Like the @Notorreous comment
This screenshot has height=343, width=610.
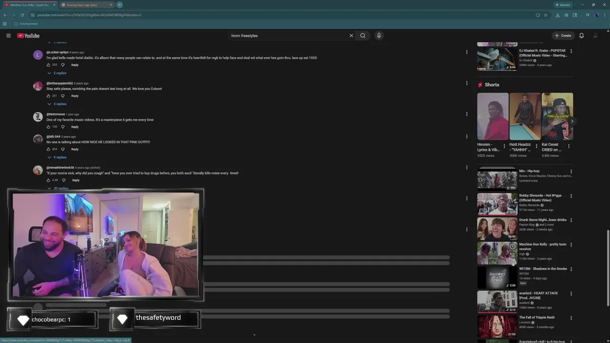[x=48, y=127]
